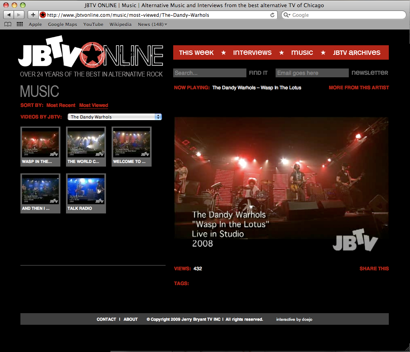Click the FIND IT button
Image resolution: width=410 pixels, height=352 pixels.
point(258,73)
